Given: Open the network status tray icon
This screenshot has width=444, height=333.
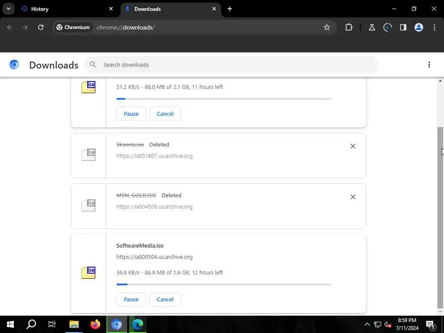Looking at the screenshot, I should coord(378,324).
